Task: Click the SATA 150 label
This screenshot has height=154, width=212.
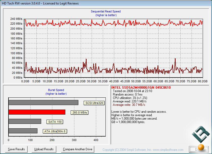Action: tap(55, 122)
